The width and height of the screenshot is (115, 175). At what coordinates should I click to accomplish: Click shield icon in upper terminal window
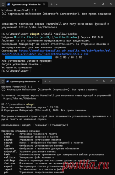(x=3, y=4)
